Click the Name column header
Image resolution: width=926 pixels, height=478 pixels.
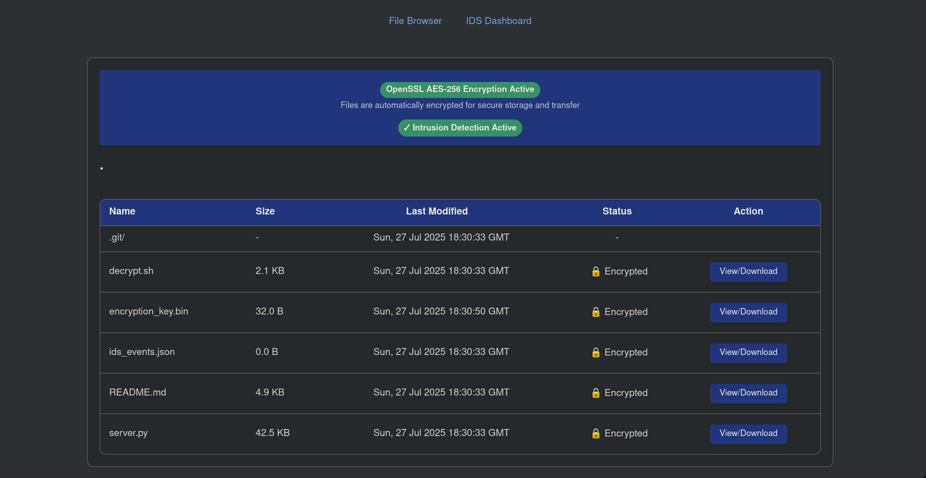pyautogui.click(x=122, y=211)
